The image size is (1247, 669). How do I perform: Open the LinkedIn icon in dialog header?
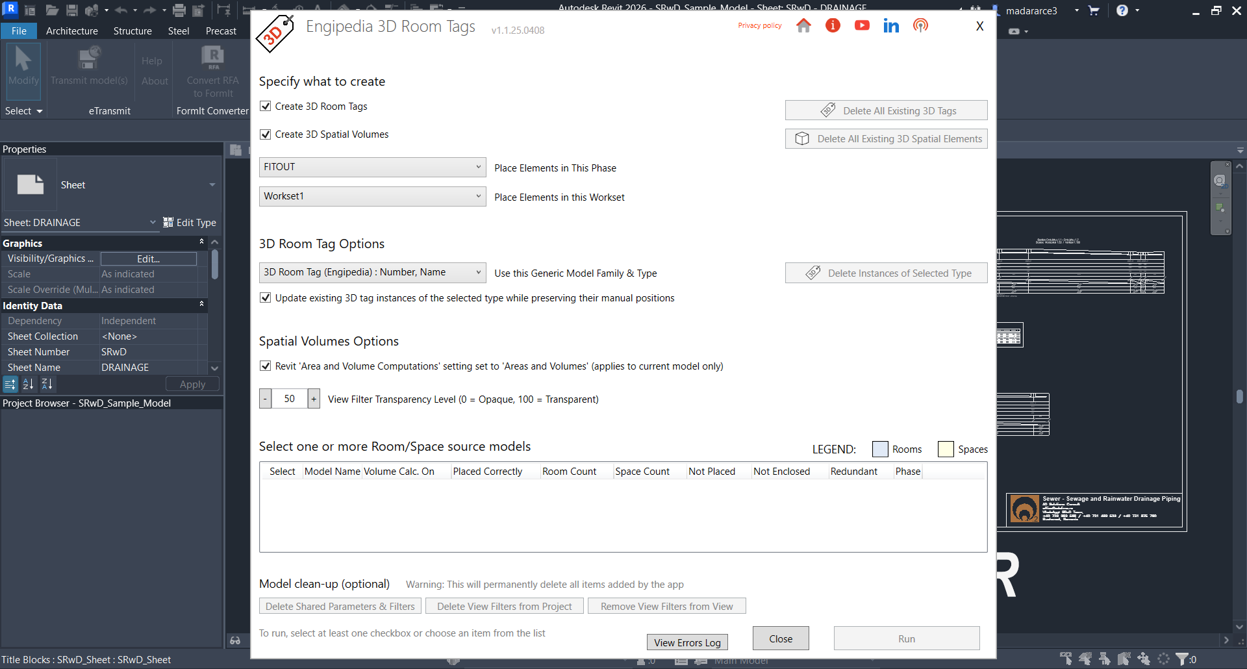(891, 25)
